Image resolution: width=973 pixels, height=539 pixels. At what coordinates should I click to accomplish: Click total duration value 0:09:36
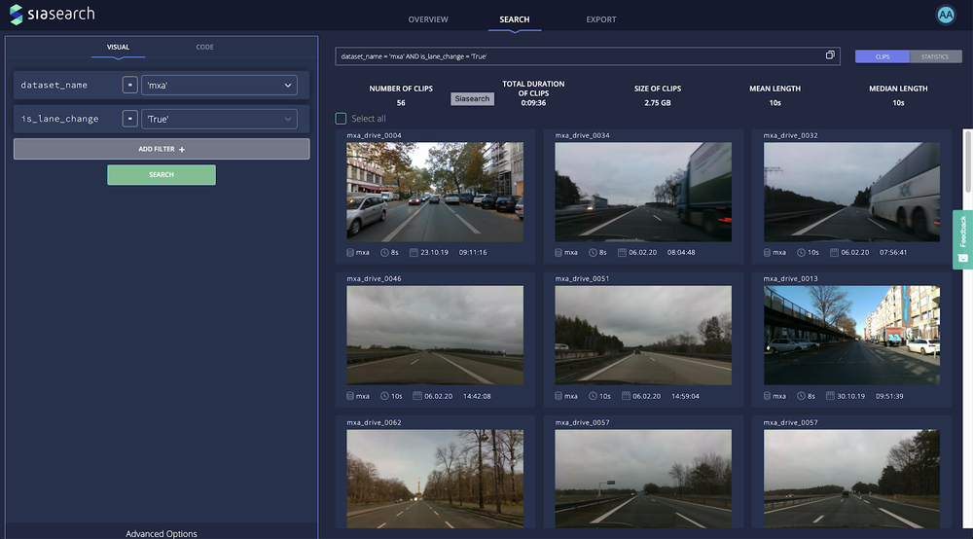[533, 103]
